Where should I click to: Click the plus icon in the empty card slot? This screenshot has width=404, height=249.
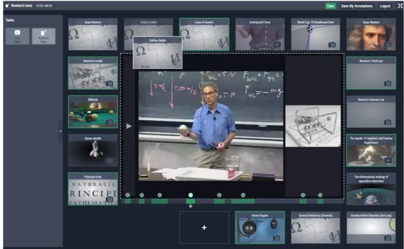(204, 228)
